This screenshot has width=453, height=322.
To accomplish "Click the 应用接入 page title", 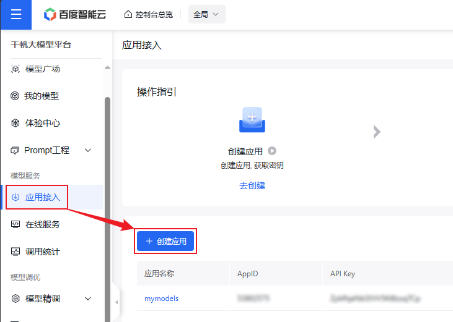I will pos(141,45).
